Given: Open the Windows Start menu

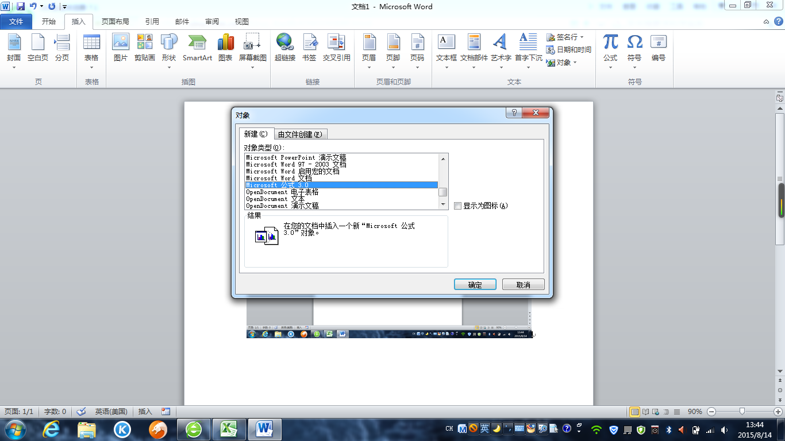Looking at the screenshot, I should 14,429.
